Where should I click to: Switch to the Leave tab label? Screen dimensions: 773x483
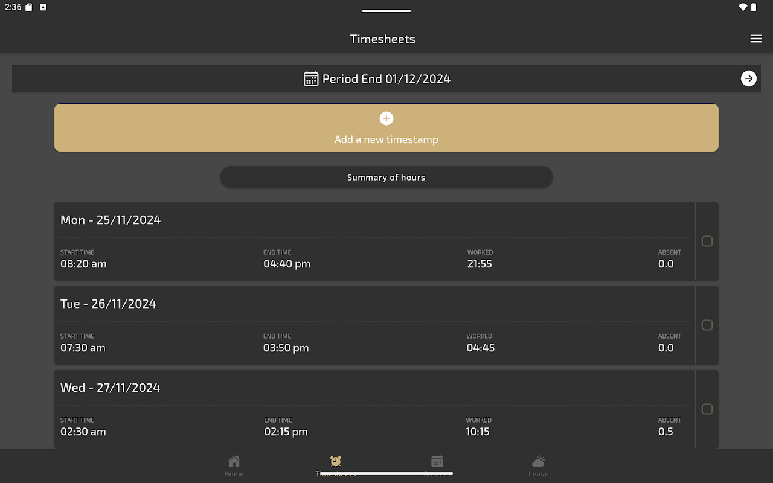(x=538, y=474)
